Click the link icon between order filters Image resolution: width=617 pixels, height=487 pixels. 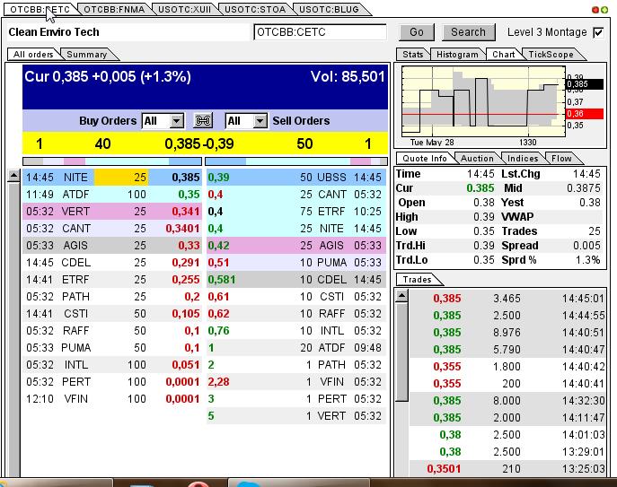coord(203,121)
